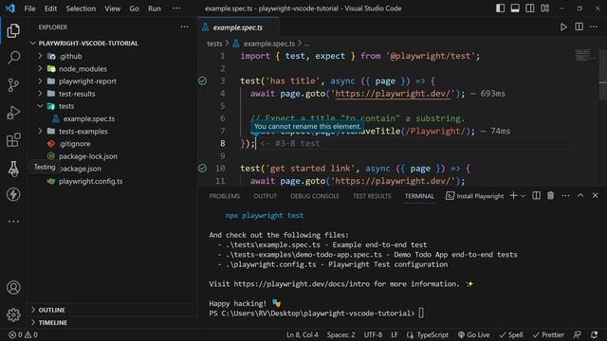This screenshot has height=341, width=607.
Task: Open terminal launch profile dropdown
Action: click(x=523, y=196)
